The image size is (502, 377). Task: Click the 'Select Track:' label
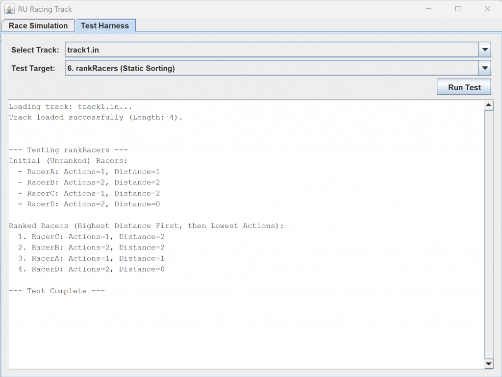pyautogui.click(x=35, y=50)
